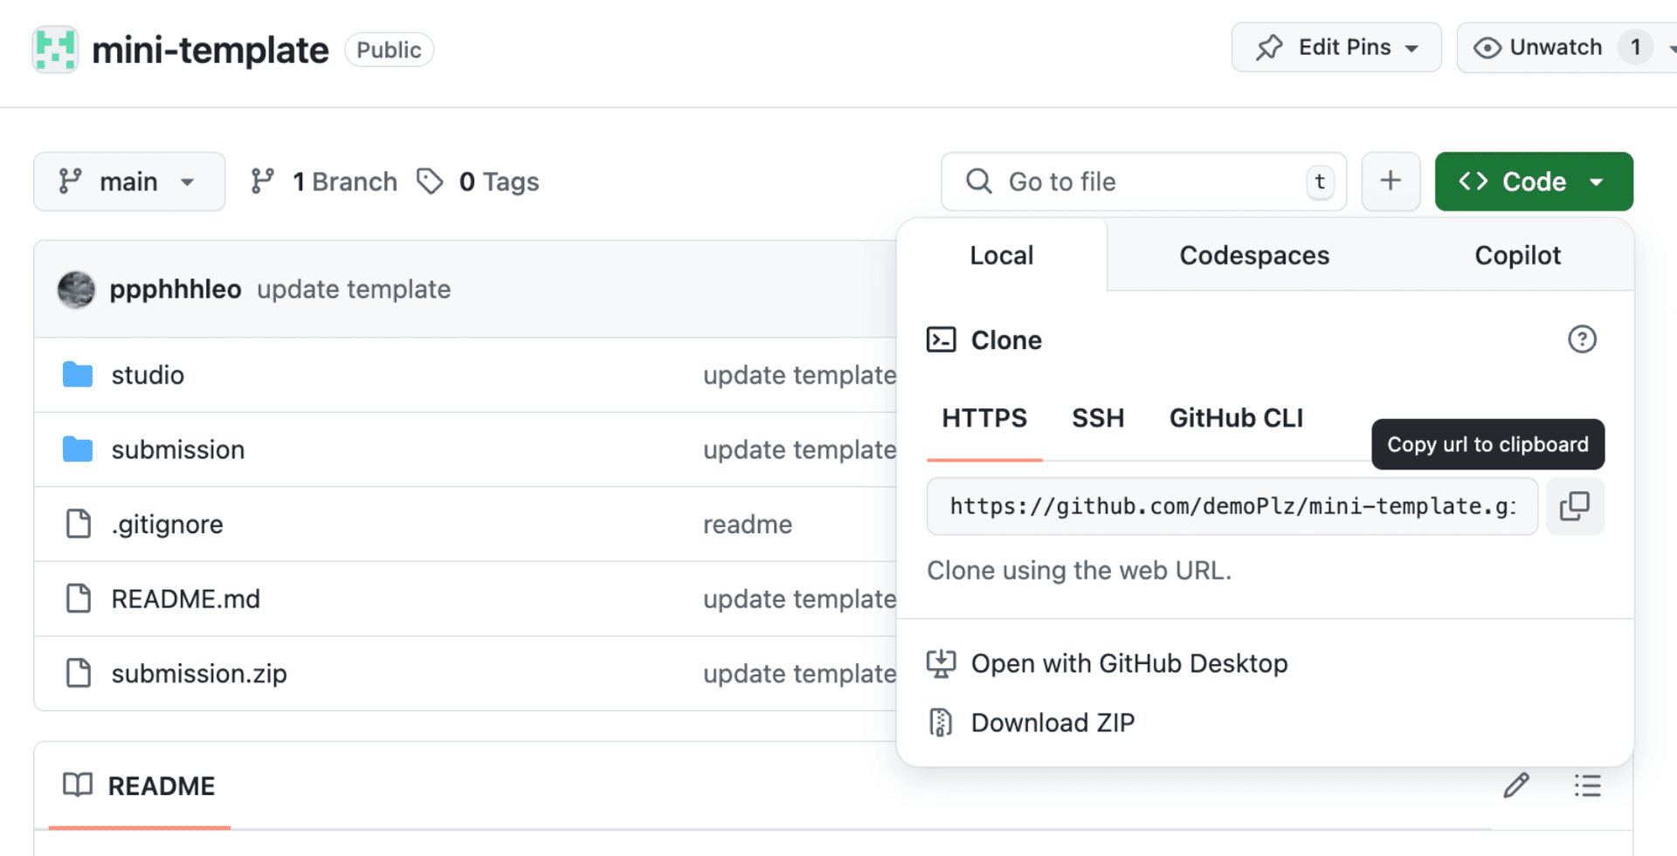Click the branch icon next to 1 Branch
Screen dimensions: 1677x856
(262, 181)
